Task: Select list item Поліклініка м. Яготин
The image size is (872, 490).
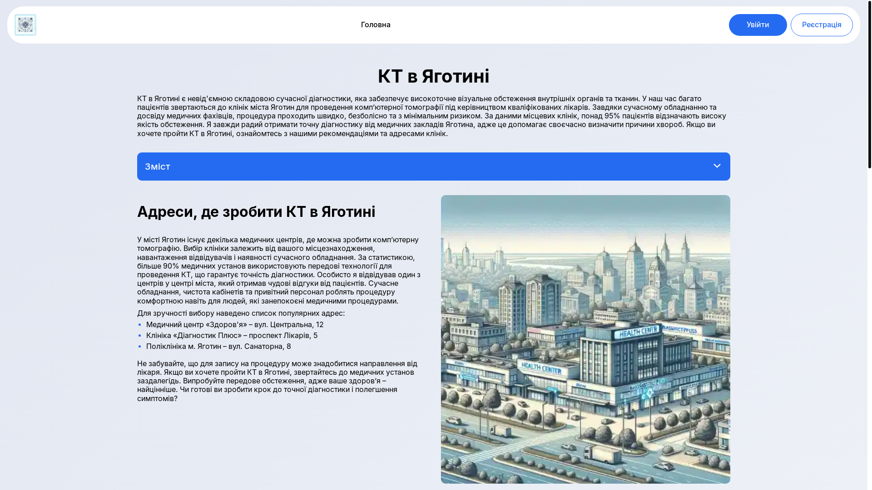Action: pos(218,346)
